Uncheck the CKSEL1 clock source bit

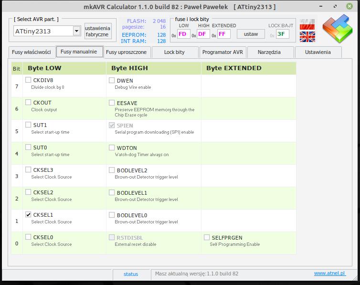(29, 215)
